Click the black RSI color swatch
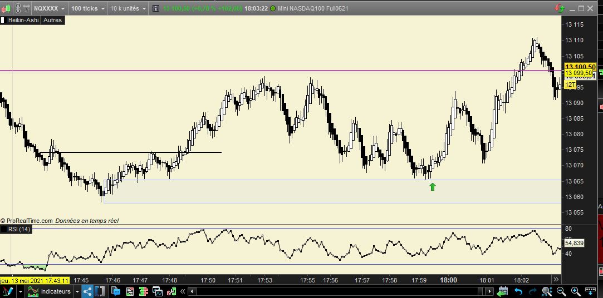The image size is (603, 298). tap(3, 229)
